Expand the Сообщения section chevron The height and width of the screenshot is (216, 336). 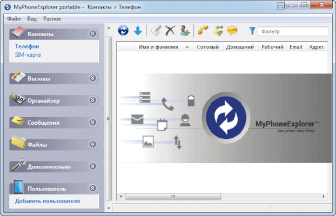tap(92, 122)
